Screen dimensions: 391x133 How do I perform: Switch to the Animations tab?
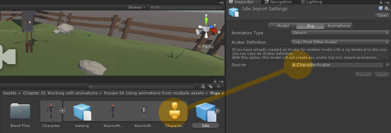pyautogui.click(x=339, y=26)
